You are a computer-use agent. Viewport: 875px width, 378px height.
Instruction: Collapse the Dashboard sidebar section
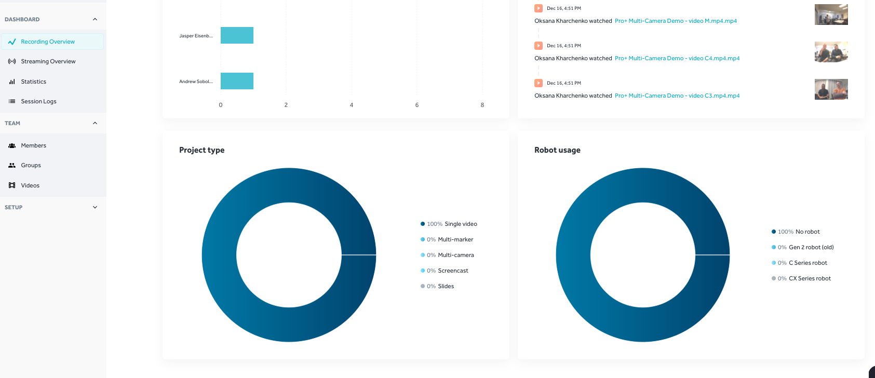pyautogui.click(x=95, y=19)
